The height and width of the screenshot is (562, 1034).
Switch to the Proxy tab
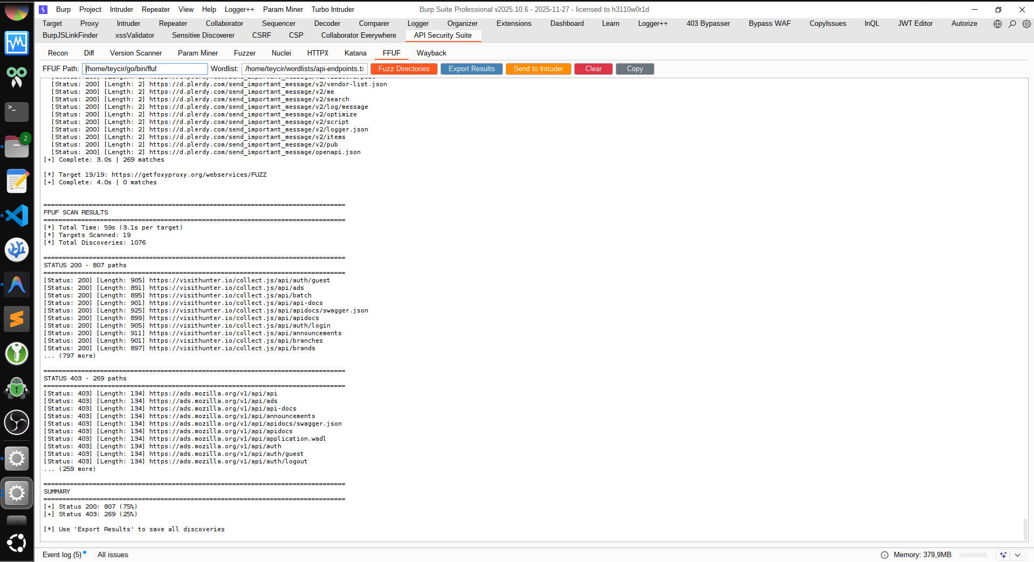click(89, 23)
